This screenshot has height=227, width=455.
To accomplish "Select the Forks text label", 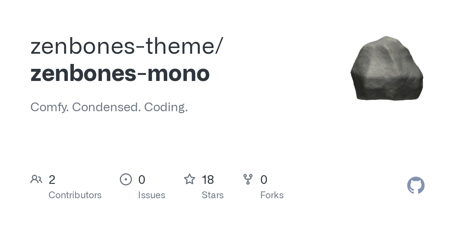I will (x=272, y=195).
